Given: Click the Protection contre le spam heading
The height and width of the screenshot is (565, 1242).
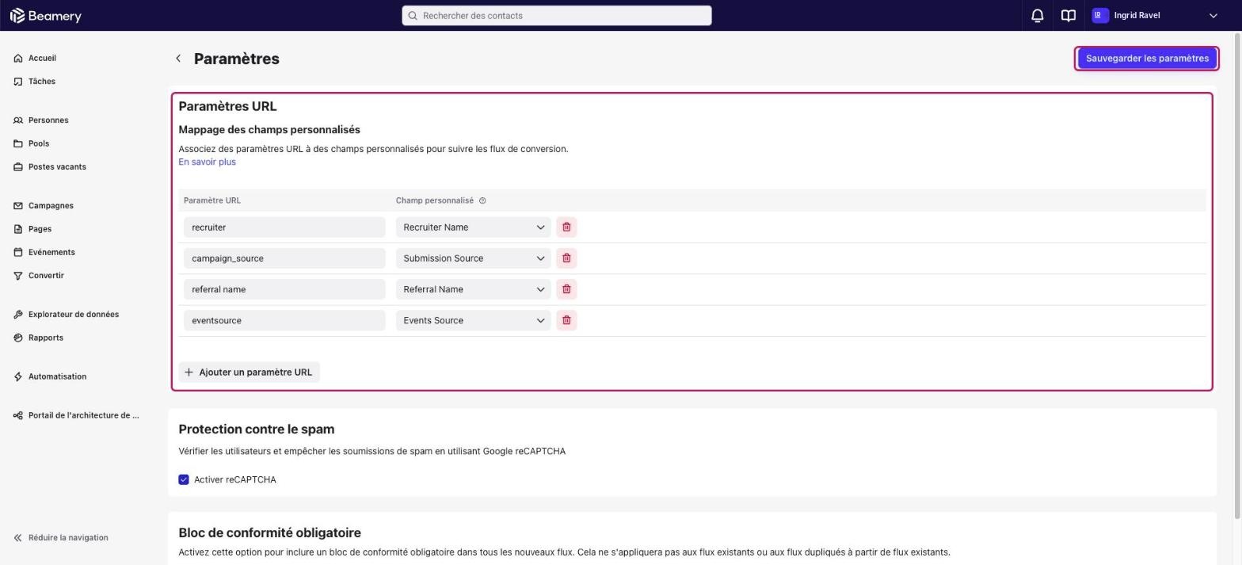Looking at the screenshot, I should tap(257, 429).
